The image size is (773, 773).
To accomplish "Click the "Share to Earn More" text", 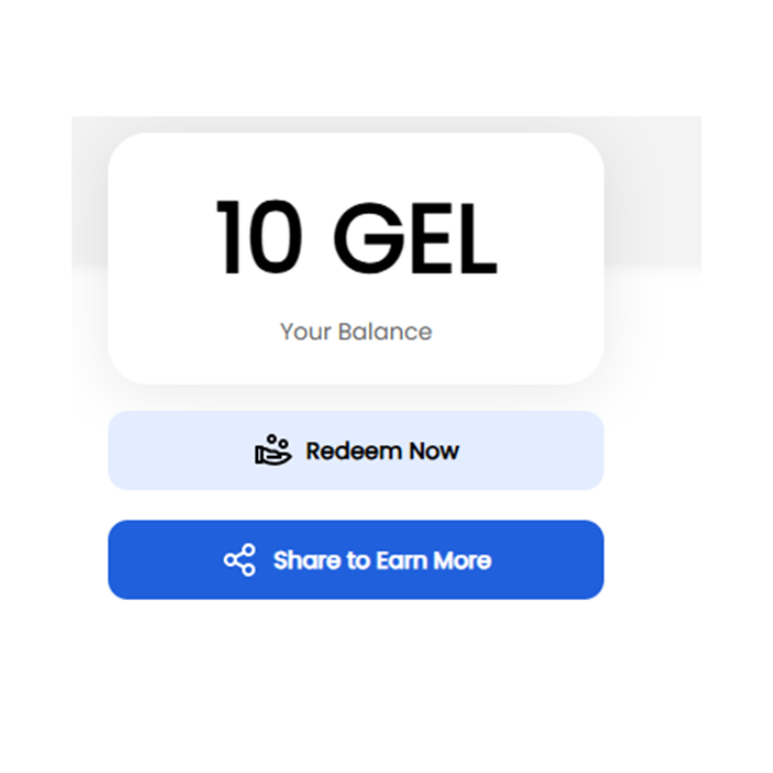I will 382,560.
